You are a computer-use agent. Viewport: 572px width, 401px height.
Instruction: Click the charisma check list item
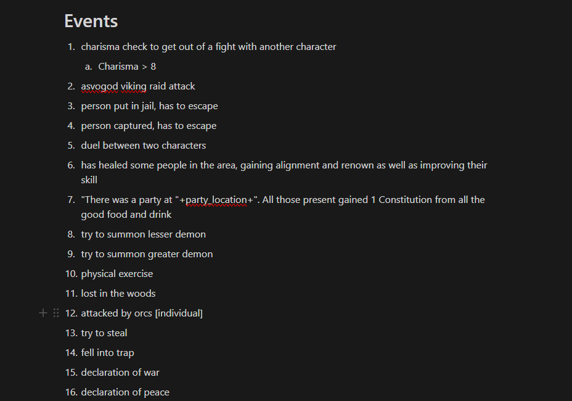pyautogui.click(x=208, y=47)
